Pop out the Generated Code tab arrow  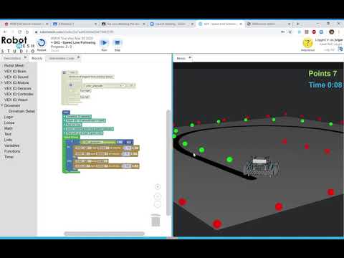[78, 57]
